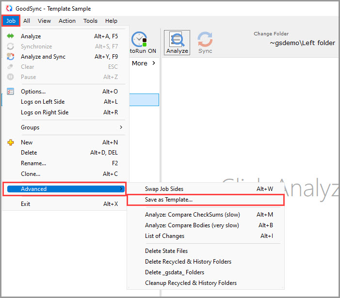
Task: Click the AutoRun ON clock icon
Action: coord(139,39)
